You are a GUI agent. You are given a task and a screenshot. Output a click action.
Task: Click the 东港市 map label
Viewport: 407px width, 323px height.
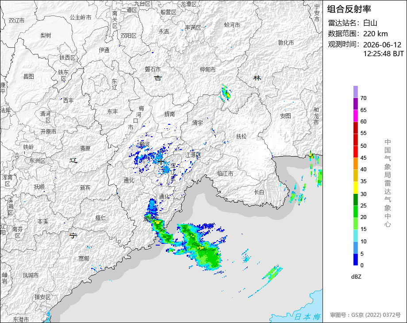pyautogui.click(x=21, y=319)
